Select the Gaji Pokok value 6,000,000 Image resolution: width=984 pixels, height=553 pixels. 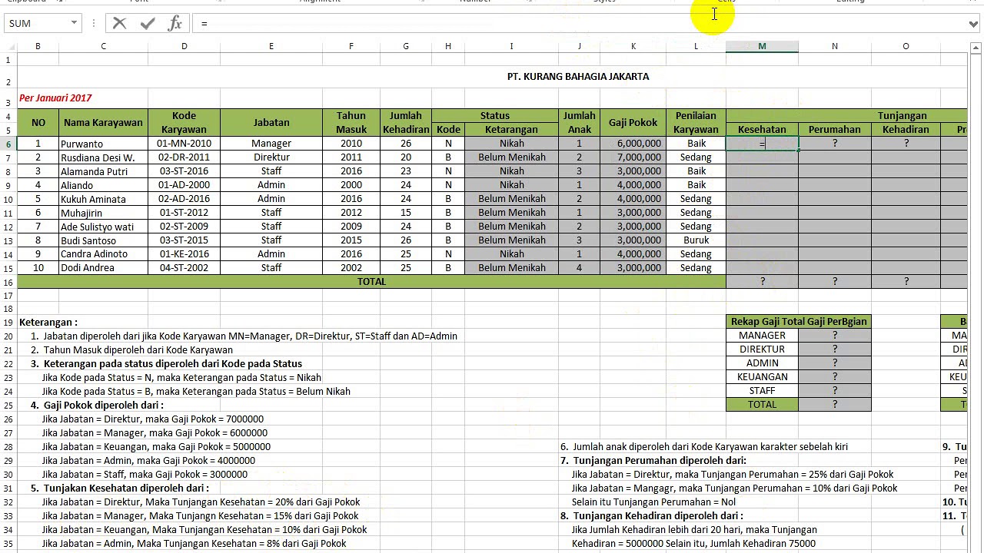(x=633, y=144)
